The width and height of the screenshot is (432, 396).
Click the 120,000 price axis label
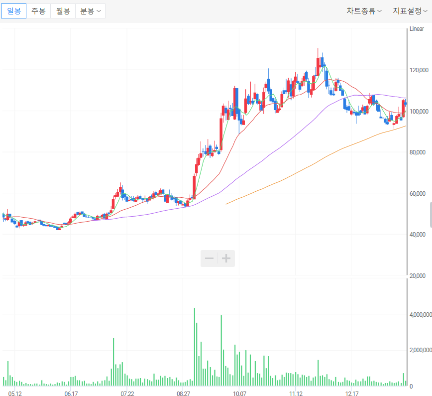point(419,70)
